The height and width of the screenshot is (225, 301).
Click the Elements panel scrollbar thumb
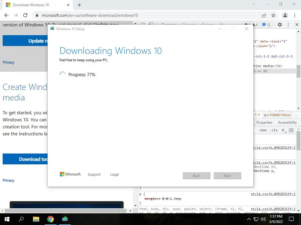point(299,71)
